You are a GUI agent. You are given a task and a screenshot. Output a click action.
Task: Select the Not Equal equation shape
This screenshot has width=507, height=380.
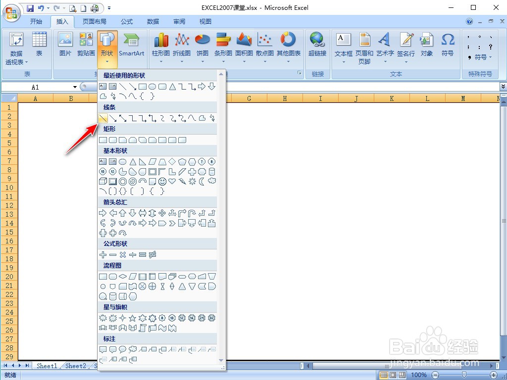[152, 255]
